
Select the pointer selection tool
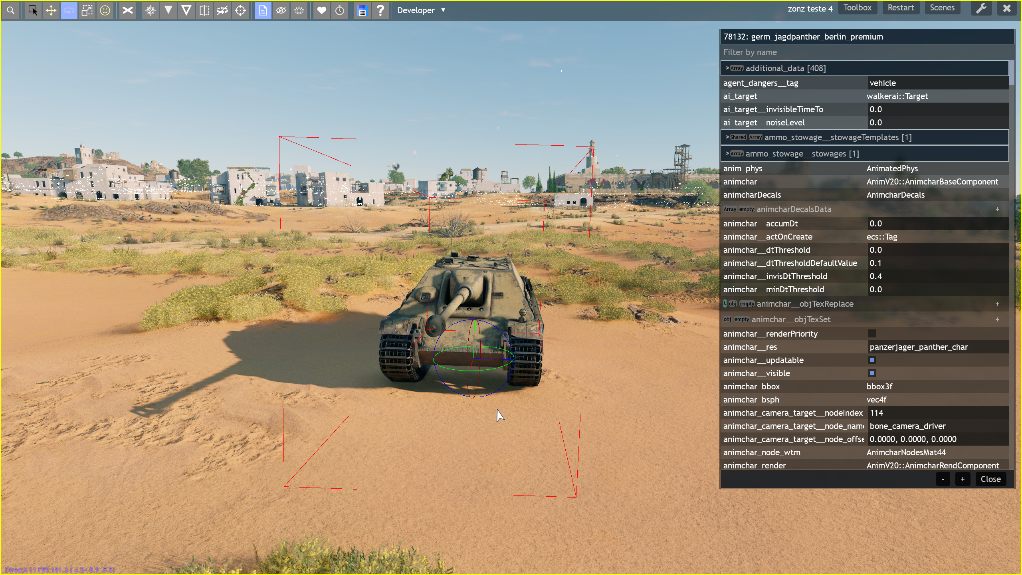pyautogui.click(x=33, y=10)
